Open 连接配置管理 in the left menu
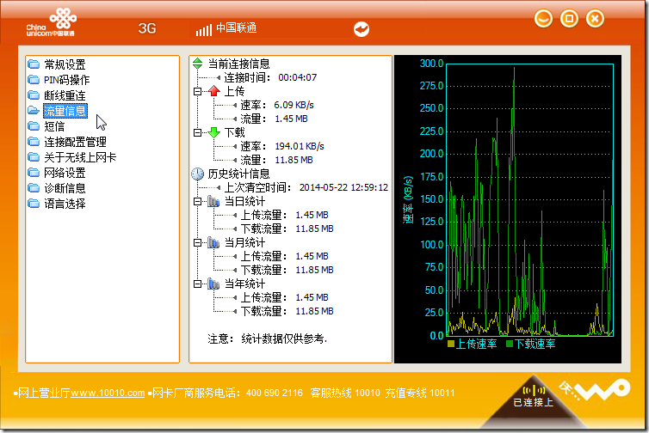The width and height of the screenshot is (649, 433). coord(76,142)
